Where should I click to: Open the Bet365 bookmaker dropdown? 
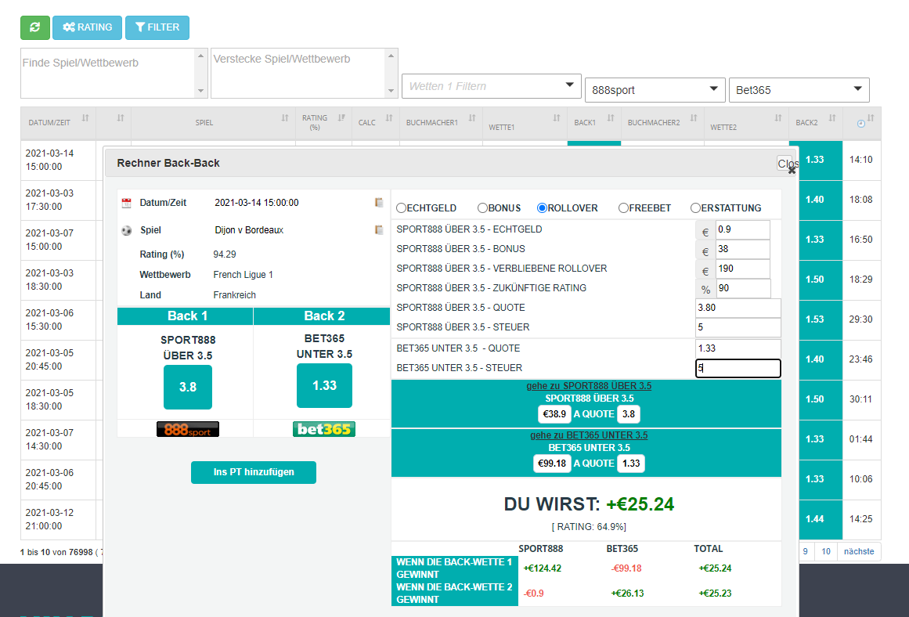799,90
